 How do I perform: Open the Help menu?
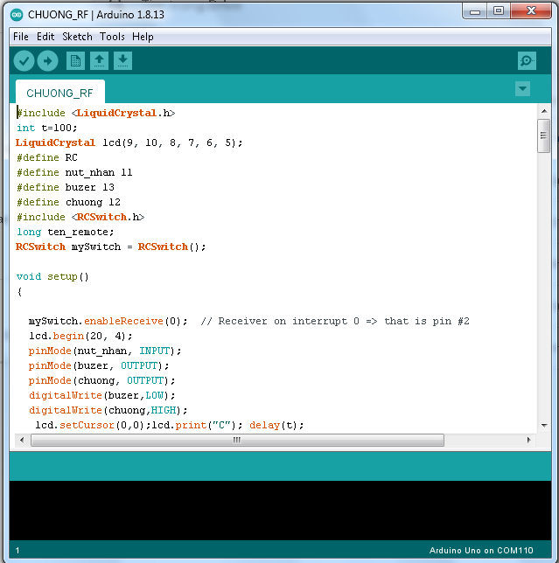click(x=143, y=37)
